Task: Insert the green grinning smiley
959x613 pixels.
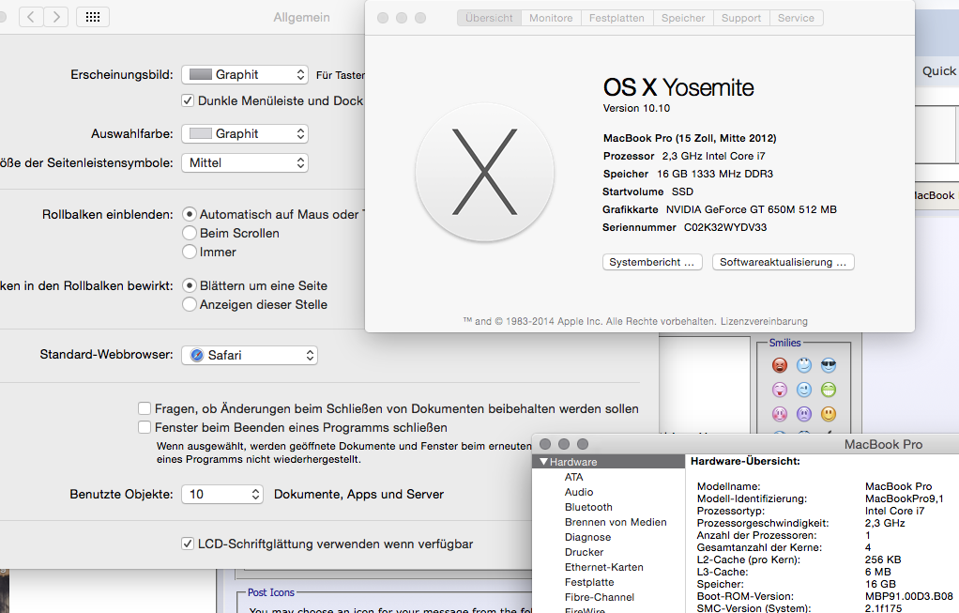Action: (x=829, y=390)
